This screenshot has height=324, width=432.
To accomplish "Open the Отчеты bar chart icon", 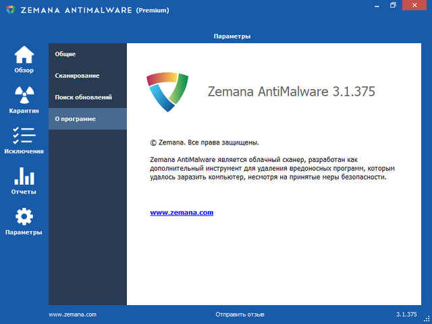I will coord(24,177).
